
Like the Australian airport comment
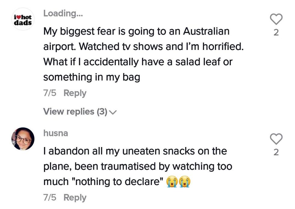[x=276, y=20]
